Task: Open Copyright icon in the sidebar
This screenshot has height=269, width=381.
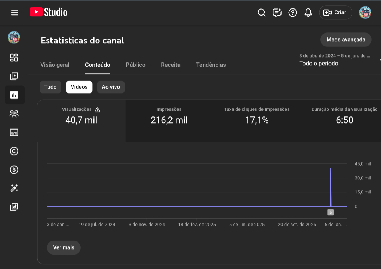Action: pyautogui.click(x=14, y=151)
